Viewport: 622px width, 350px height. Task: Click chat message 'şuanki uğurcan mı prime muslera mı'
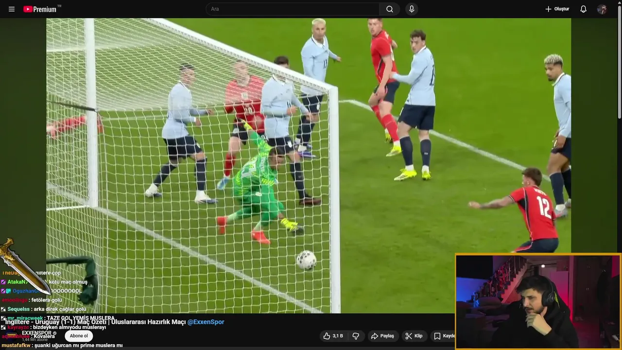pos(78,345)
